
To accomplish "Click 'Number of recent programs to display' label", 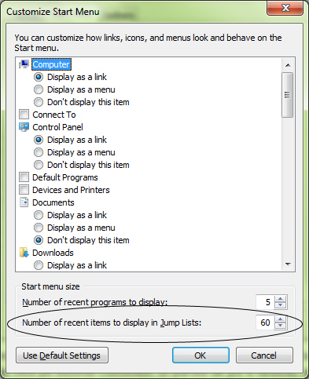I will [94, 302].
